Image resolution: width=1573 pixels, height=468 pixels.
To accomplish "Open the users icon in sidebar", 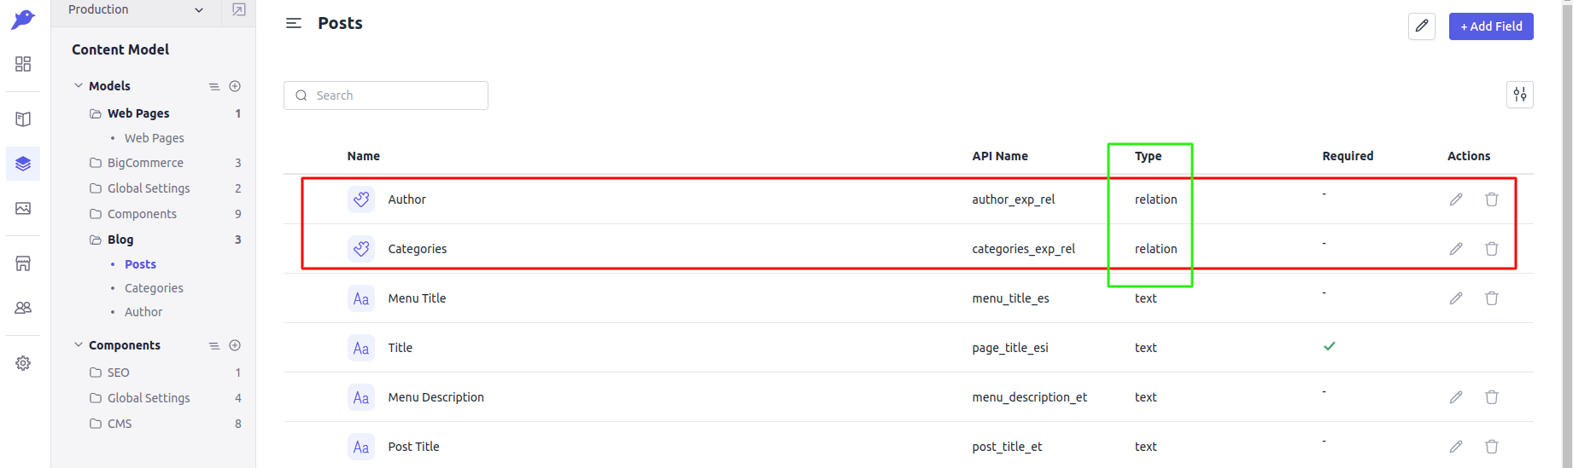I will [x=23, y=308].
